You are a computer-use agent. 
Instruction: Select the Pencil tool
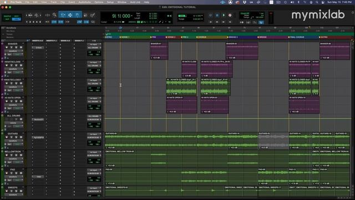pos(93,15)
